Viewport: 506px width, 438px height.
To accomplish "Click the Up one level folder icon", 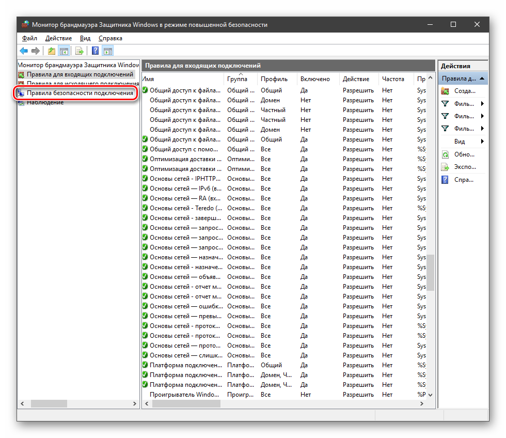I will coord(51,51).
